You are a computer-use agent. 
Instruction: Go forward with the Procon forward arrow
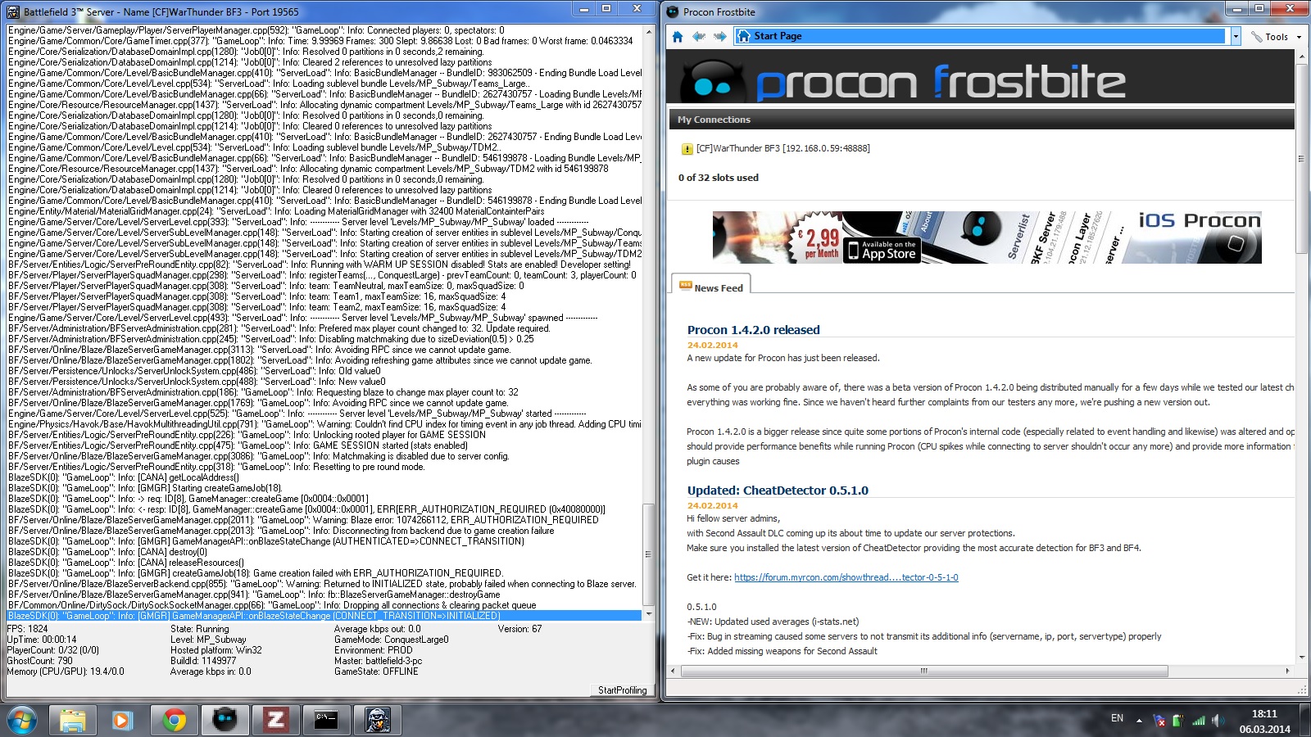[719, 36]
